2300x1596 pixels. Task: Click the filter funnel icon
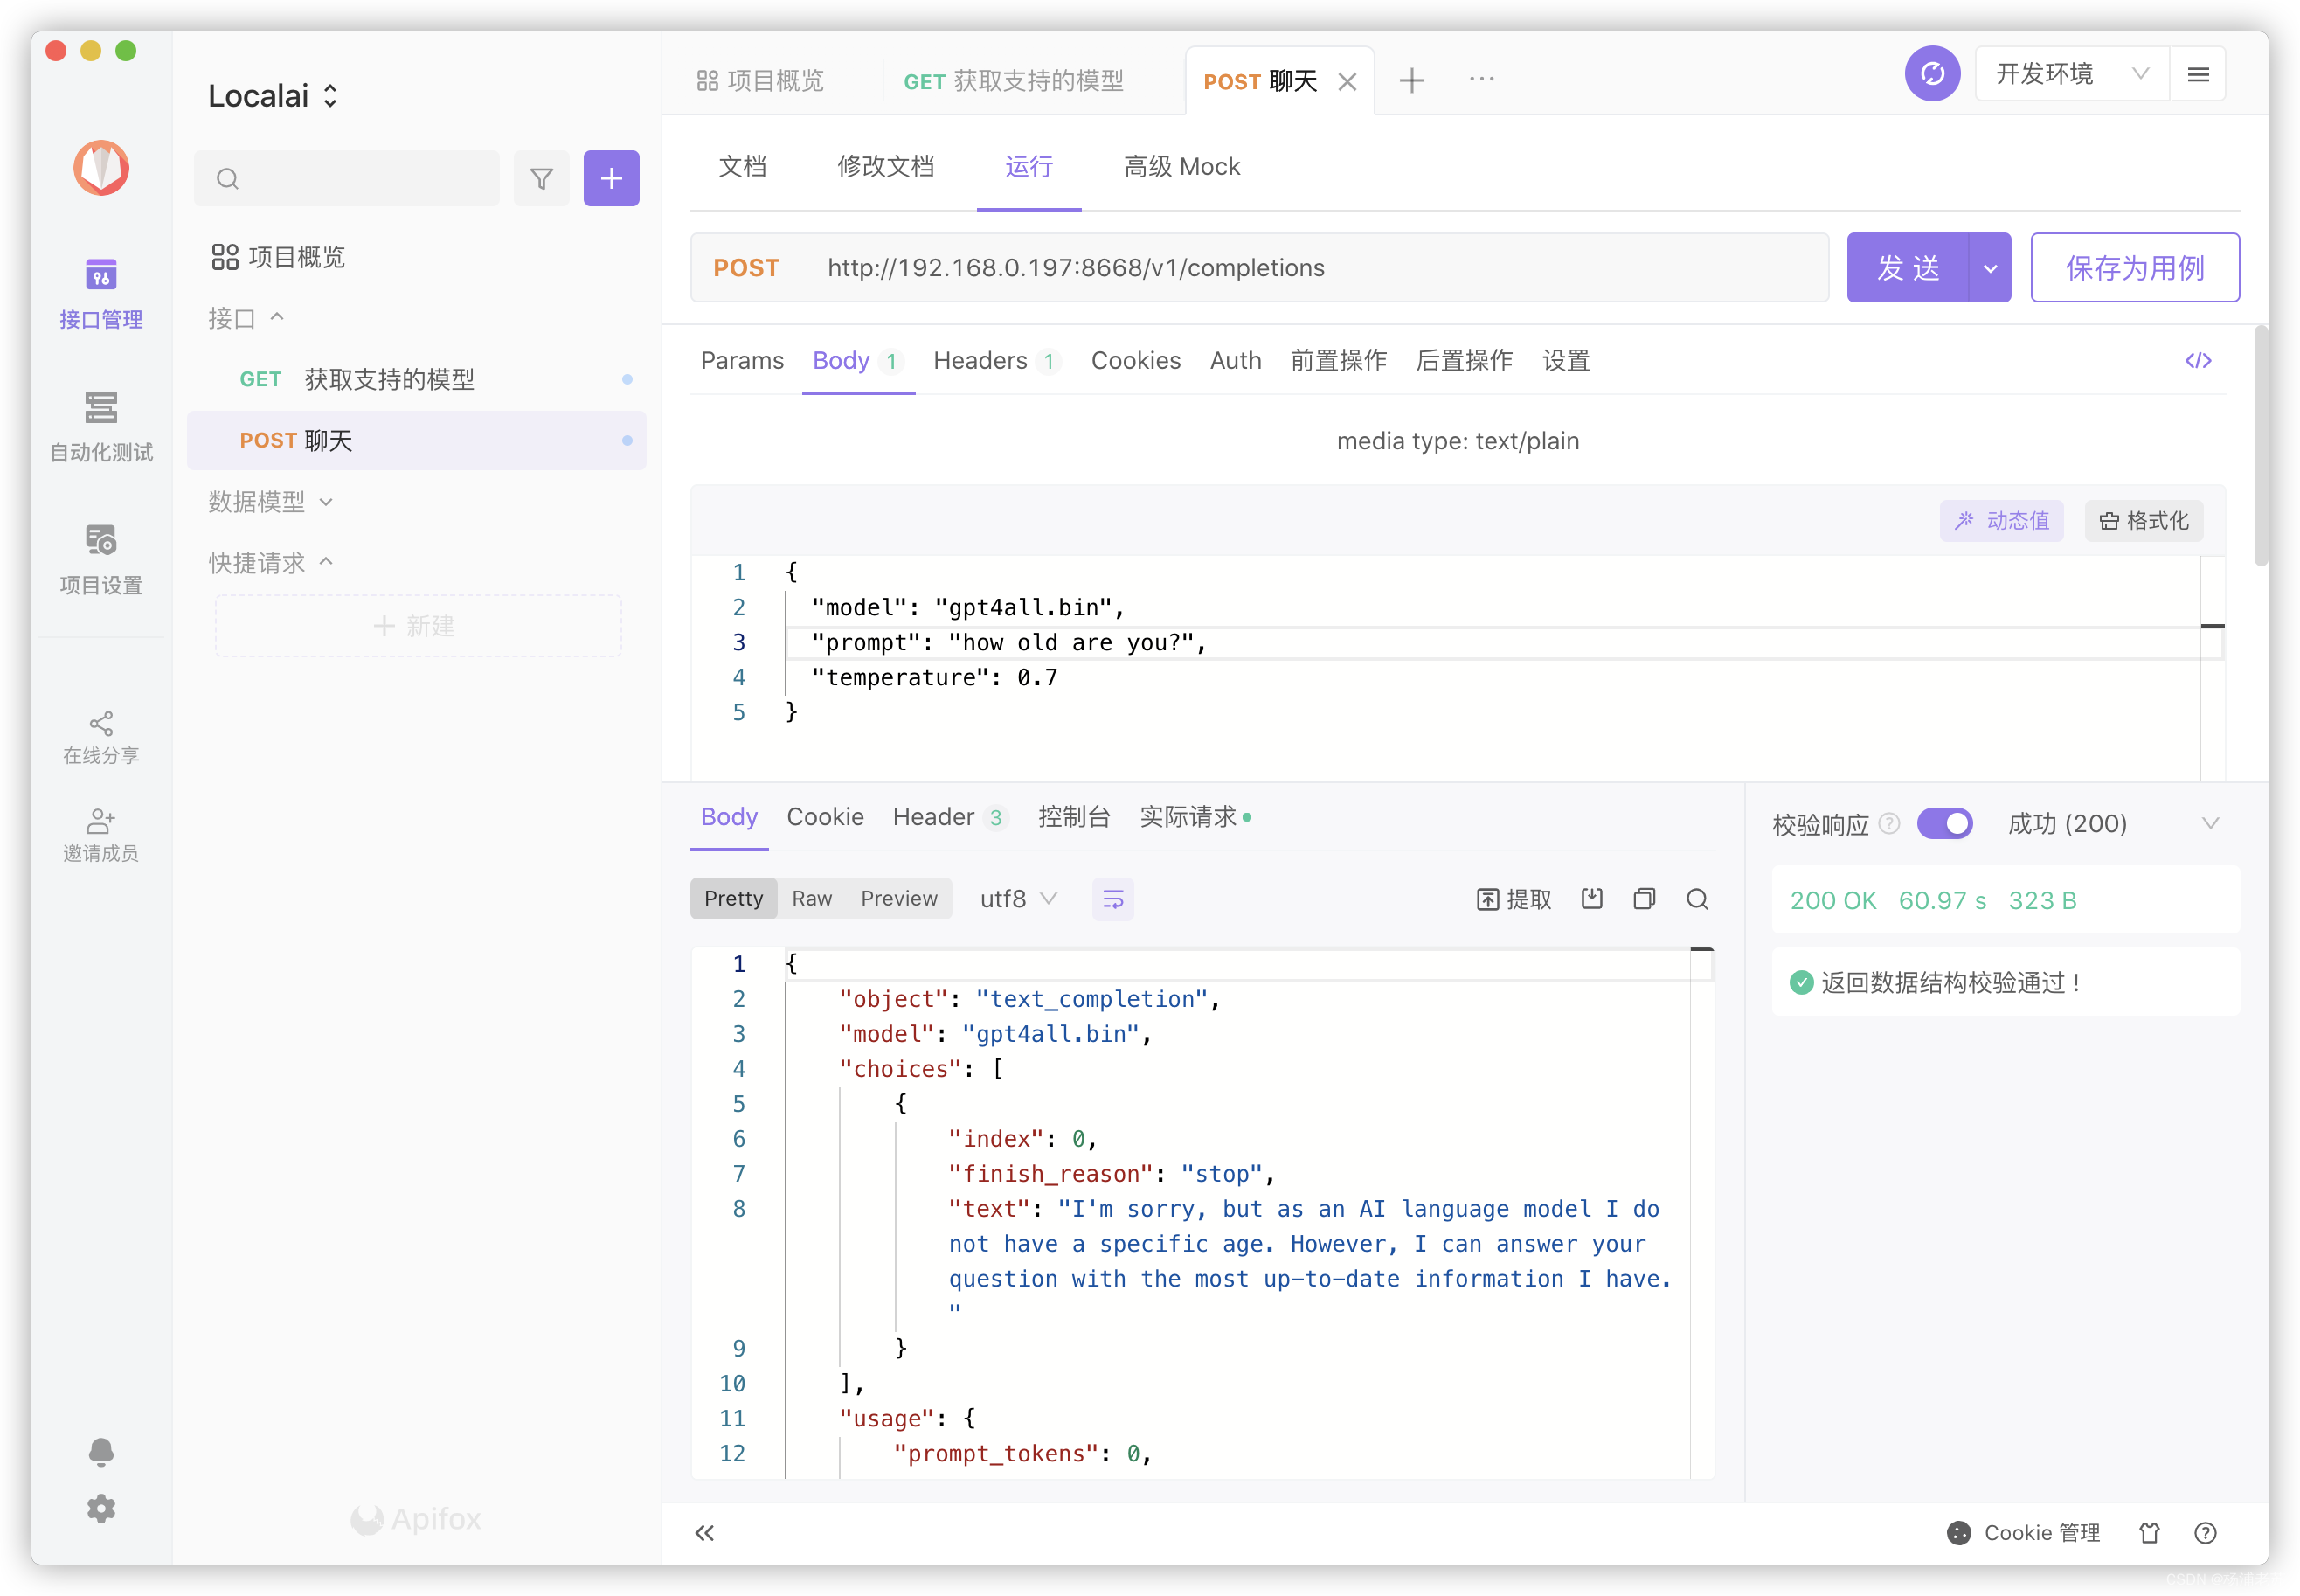[x=541, y=179]
